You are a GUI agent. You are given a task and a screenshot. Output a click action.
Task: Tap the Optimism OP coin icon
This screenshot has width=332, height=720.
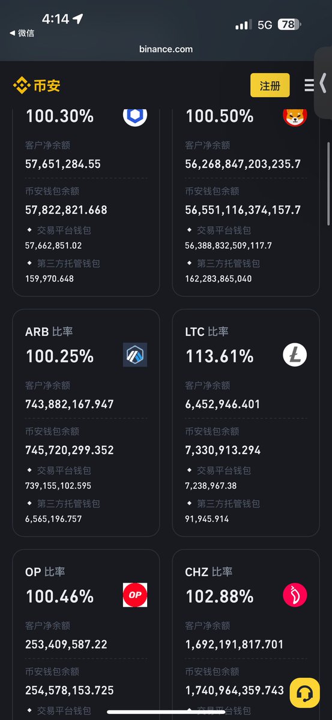pyautogui.click(x=135, y=595)
